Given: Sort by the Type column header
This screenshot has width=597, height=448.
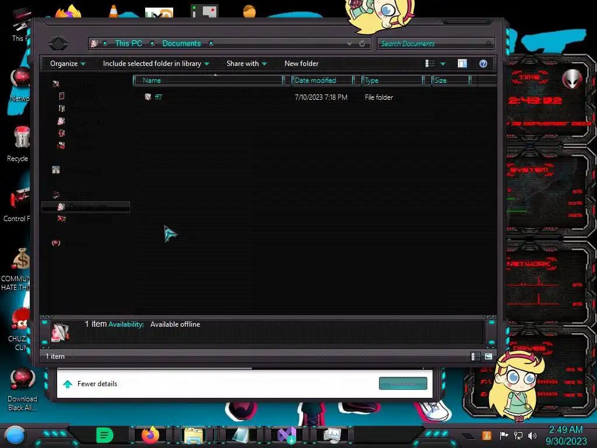Looking at the screenshot, I should pyautogui.click(x=392, y=80).
